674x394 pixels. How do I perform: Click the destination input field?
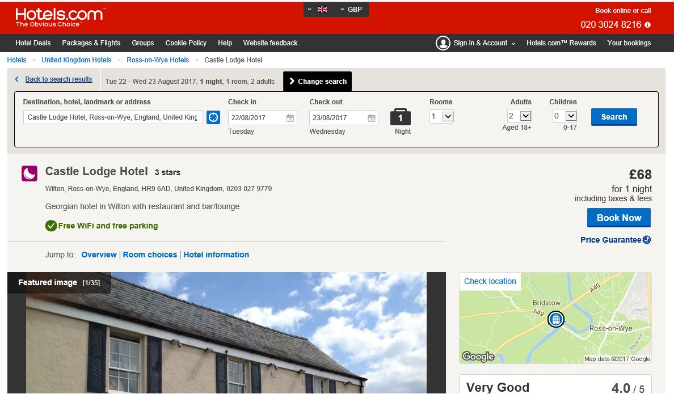coord(113,117)
